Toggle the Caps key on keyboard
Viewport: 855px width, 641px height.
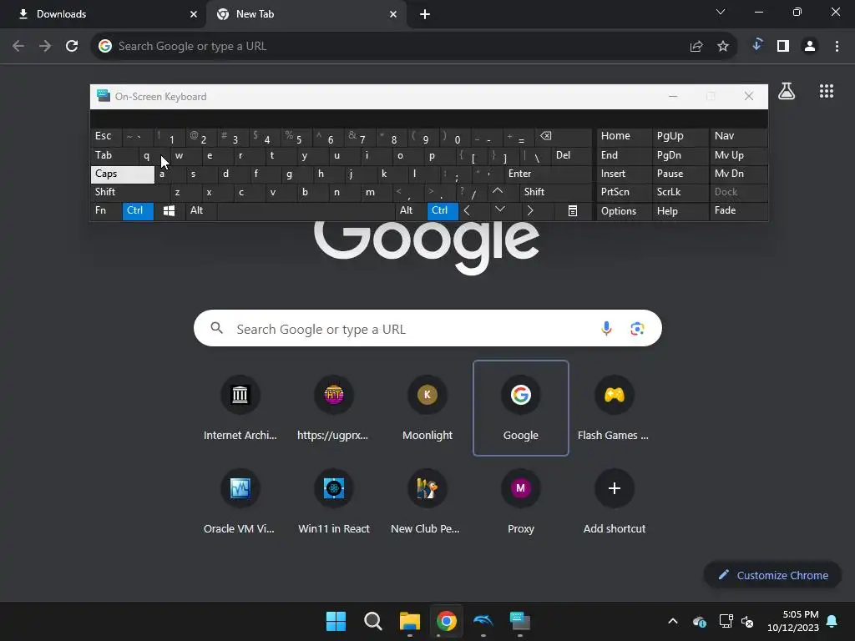pos(122,174)
